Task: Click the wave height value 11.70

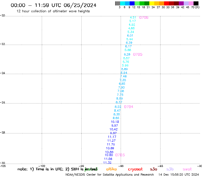Action: (111, 145)
